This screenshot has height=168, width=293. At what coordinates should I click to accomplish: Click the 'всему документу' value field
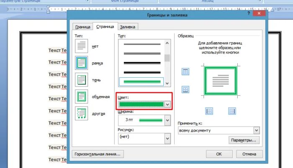click(216, 130)
